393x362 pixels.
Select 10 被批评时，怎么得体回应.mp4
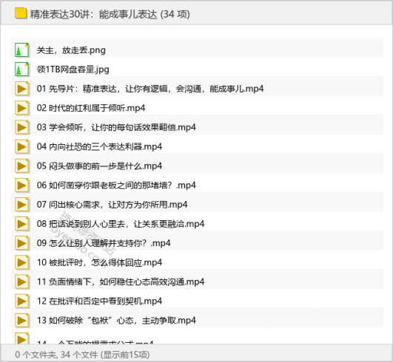click(99, 262)
